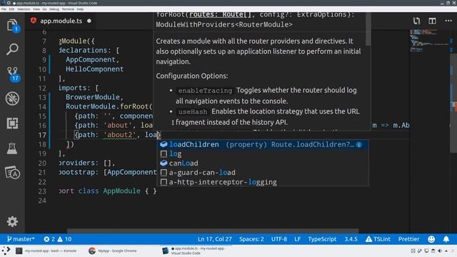Screen dimensions: 457x257
Task: Click the Prettier status bar item
Action: [408, 239]
